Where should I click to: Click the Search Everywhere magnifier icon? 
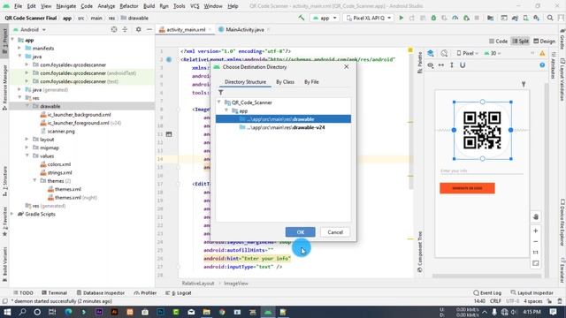click(550, 18)
